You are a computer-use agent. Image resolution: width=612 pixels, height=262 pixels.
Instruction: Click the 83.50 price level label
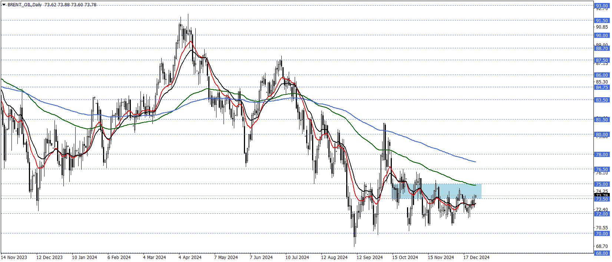[602, 100]
